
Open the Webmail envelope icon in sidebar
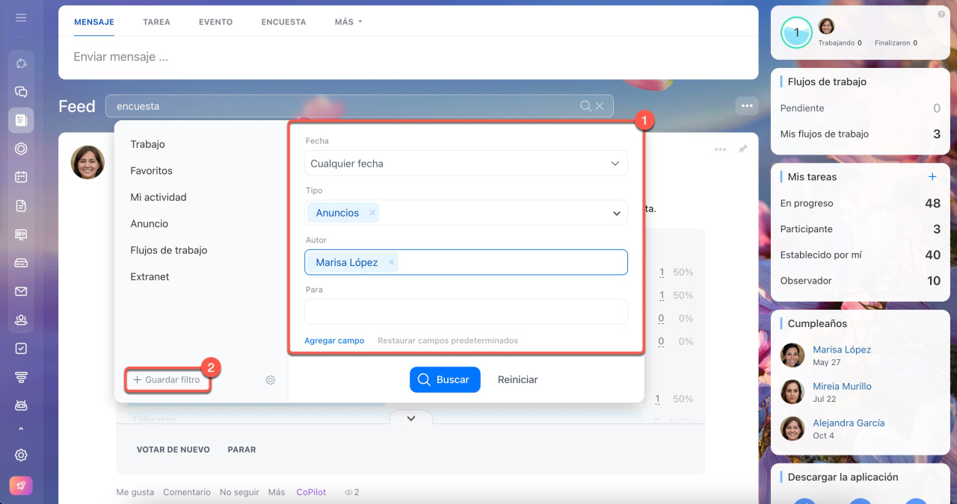[x=21, y=291]
